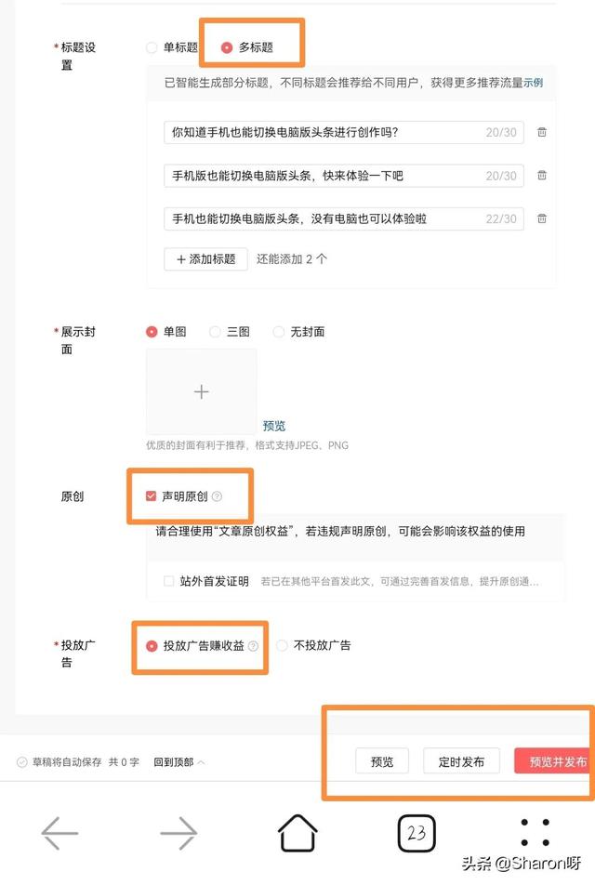The width and height of the screenshot is (595, 885).
Task: Edit the title field 手机版也能切换电脑版头条,快来体验一下吧
Action: (x=344, y=176)
